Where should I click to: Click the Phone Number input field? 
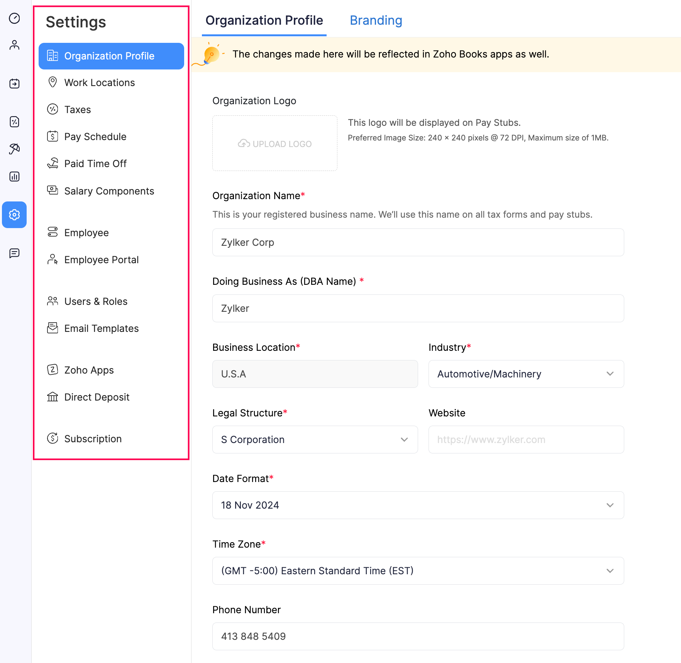(418, 636)
